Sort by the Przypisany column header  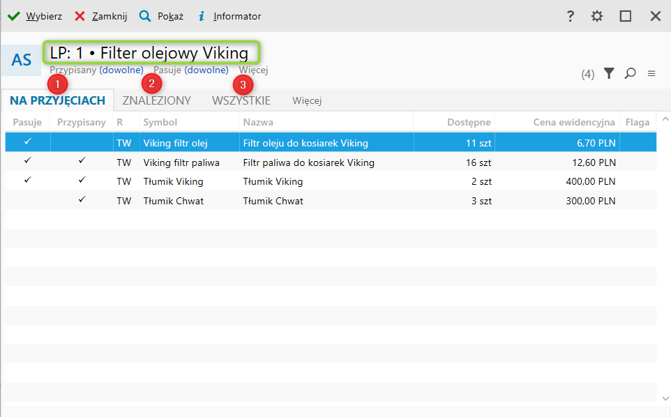(82, 122)
